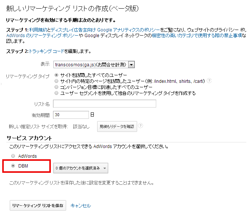This screenshot has width=247, height=214.
Task: Click the キャンセル link
Action: point(80,205)
